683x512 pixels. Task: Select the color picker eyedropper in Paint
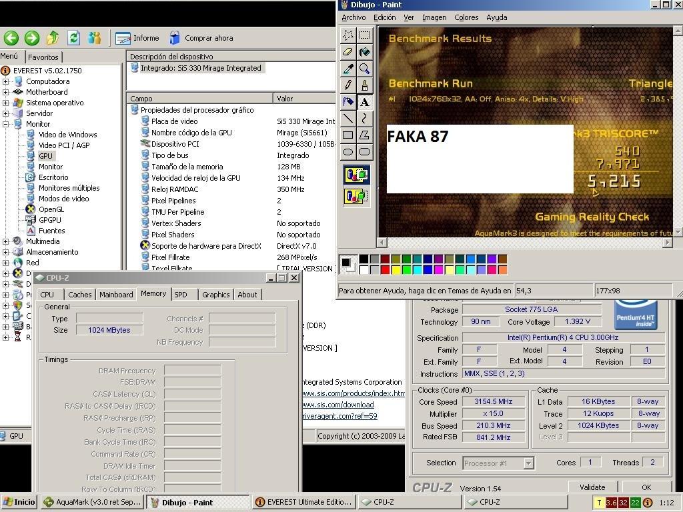[348, 69]
